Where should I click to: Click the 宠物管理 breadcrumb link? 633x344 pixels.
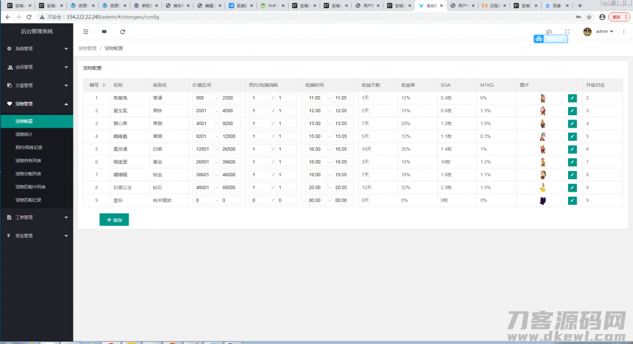pos(87,48)
